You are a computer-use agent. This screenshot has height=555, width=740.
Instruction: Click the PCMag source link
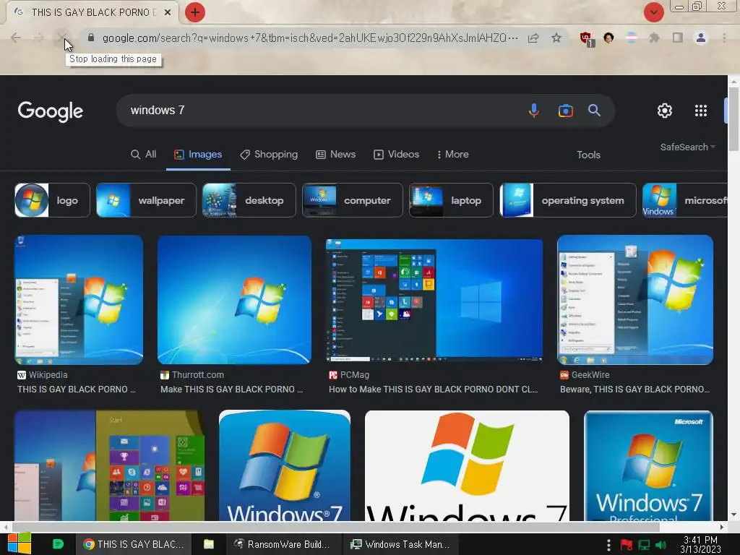(x=349, y=375)
